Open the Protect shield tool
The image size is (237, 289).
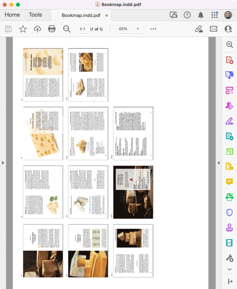pyautogui.click(x=229, y=212)
